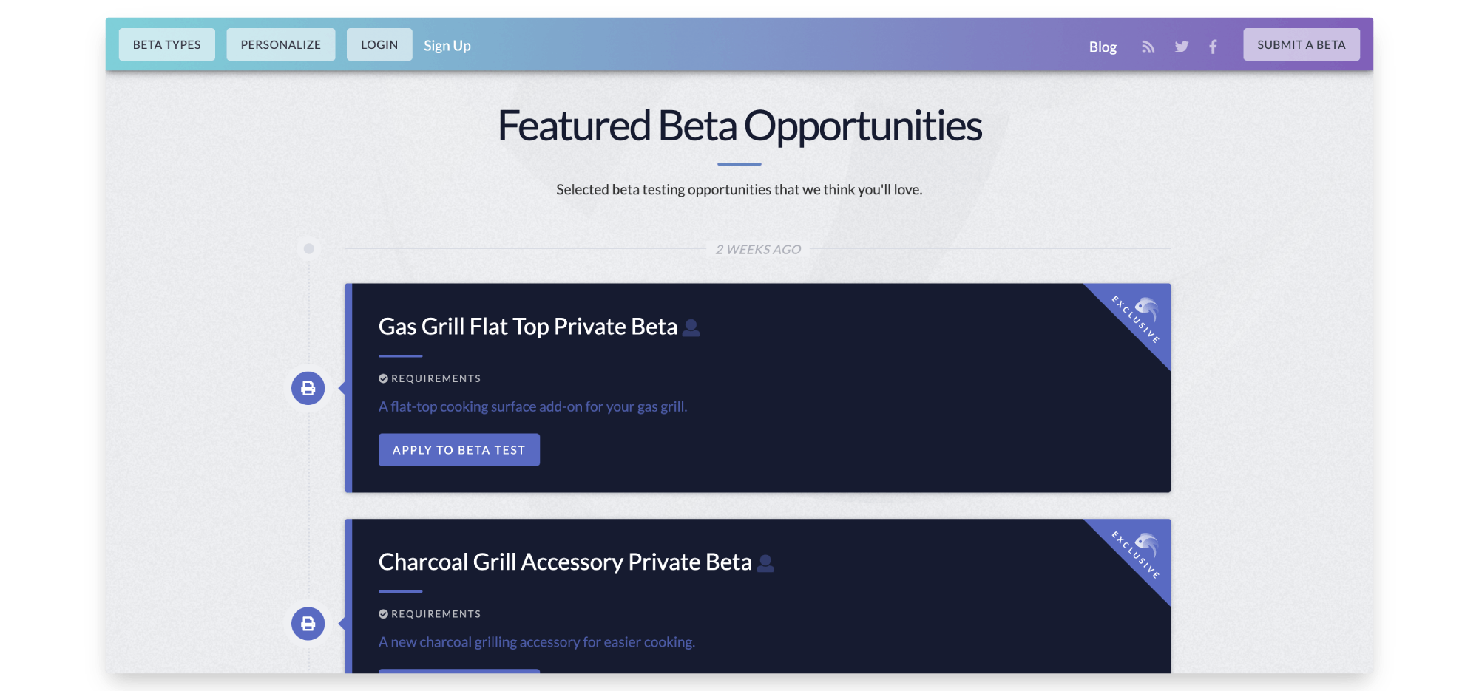Follow the Sign Up link
Viewport: 1479px width, 691px height.
[x=447, y=46]
